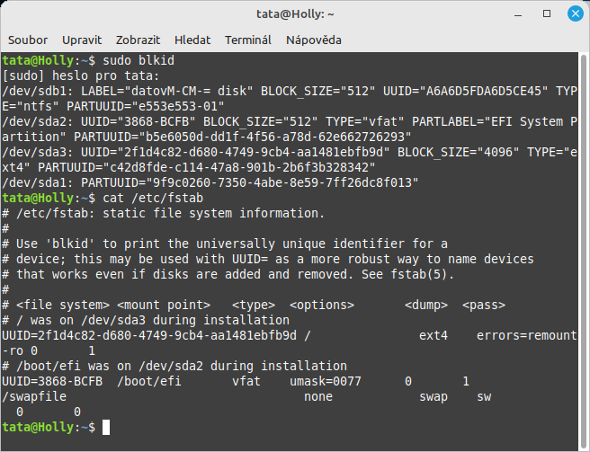Open the Upravit menu
The image size is (590, 452).
click(82, 40)
